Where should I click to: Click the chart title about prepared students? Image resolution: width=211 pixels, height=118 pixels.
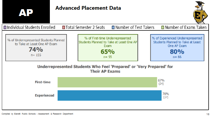click(105, 69)
